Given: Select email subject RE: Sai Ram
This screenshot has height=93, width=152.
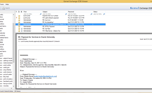Looking at the screenshot, I should 46,29.
